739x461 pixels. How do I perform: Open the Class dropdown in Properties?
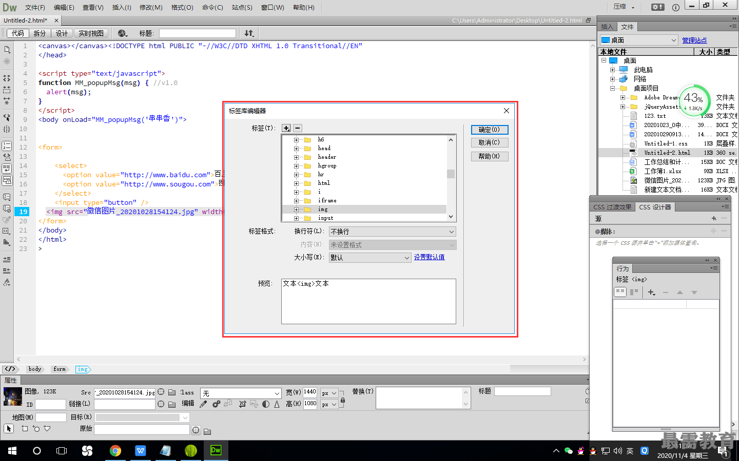pos(241,393)
